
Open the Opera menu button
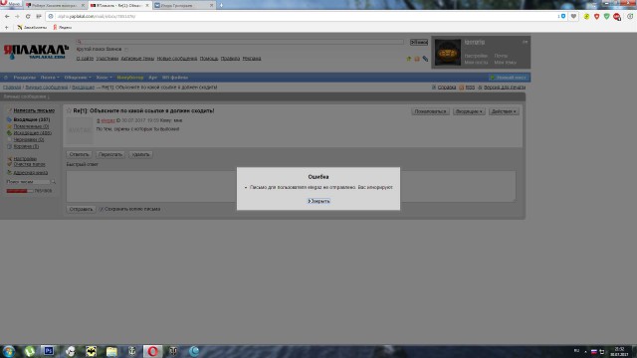[10, 4]
